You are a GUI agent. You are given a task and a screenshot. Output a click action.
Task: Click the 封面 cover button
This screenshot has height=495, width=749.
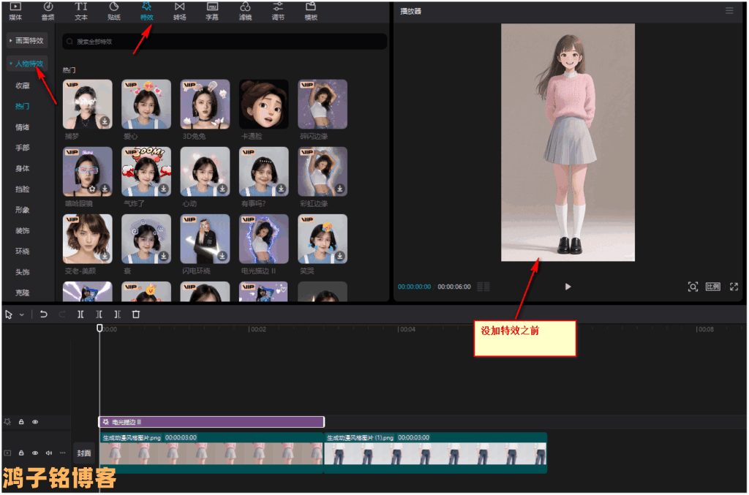click(84, 453)
